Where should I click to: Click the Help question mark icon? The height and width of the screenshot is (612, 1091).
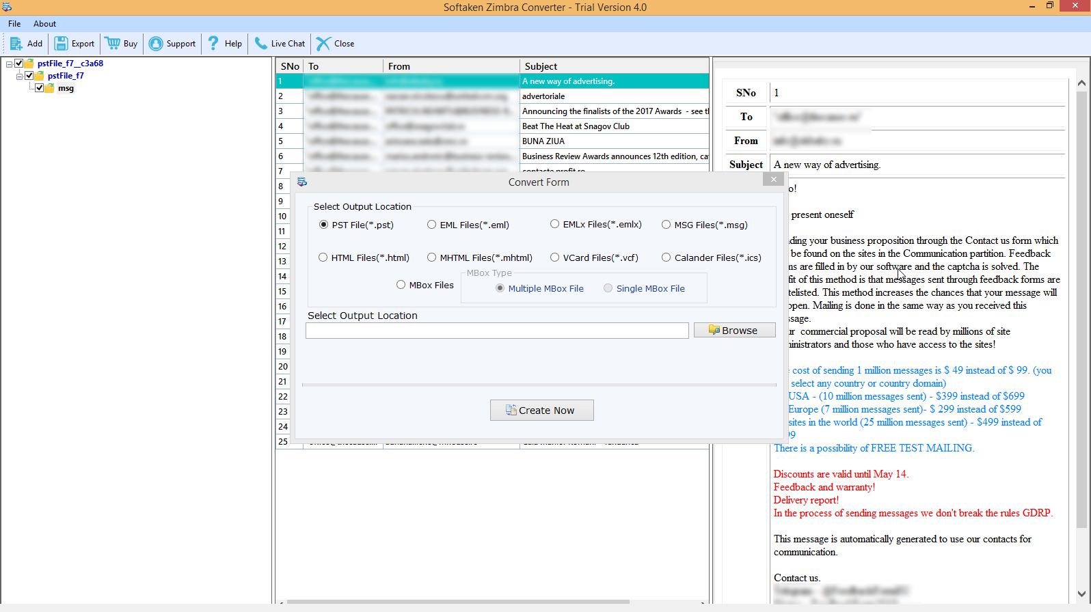coord(213,44)
